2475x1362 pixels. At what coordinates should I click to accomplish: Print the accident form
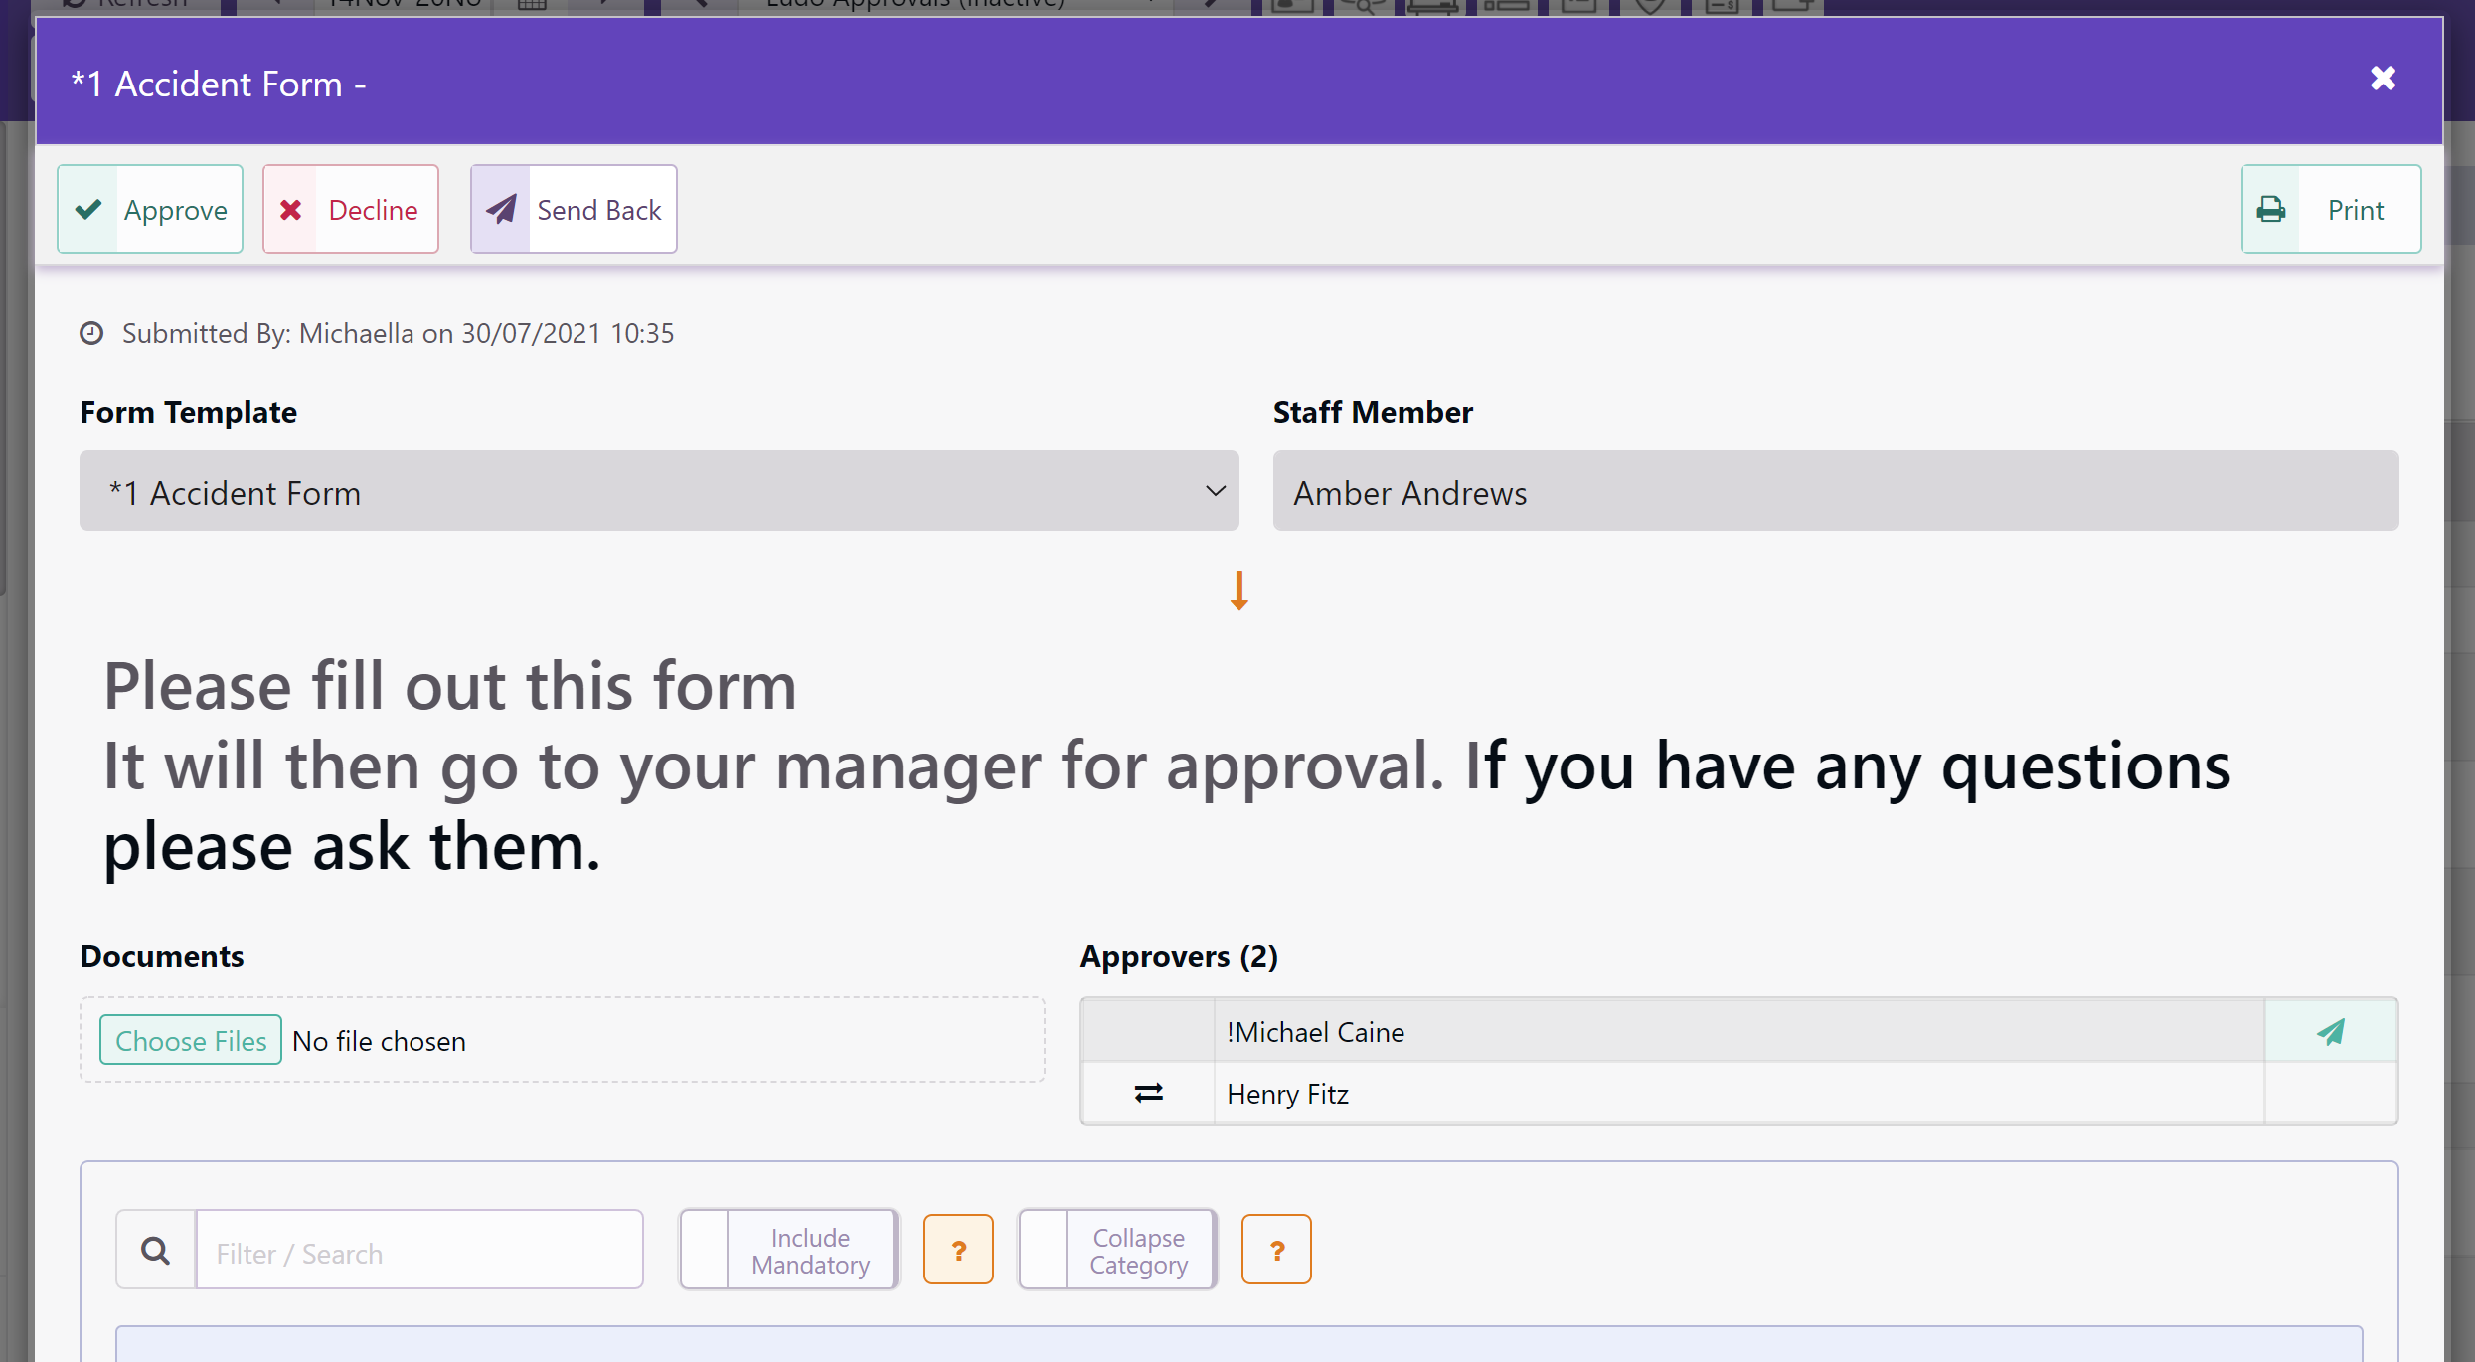(x=2331, y=209)
